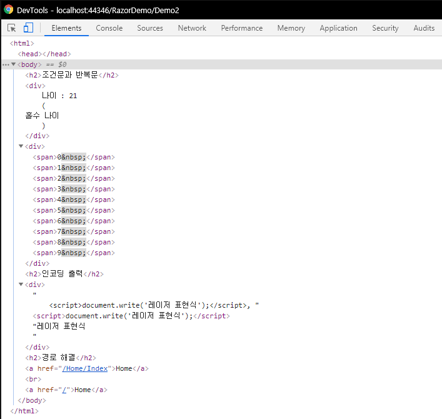
Task: Open the Sources tab
Action: (150, 28)
